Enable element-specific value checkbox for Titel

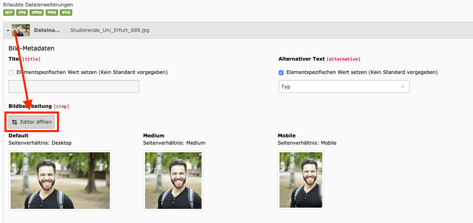11,73
